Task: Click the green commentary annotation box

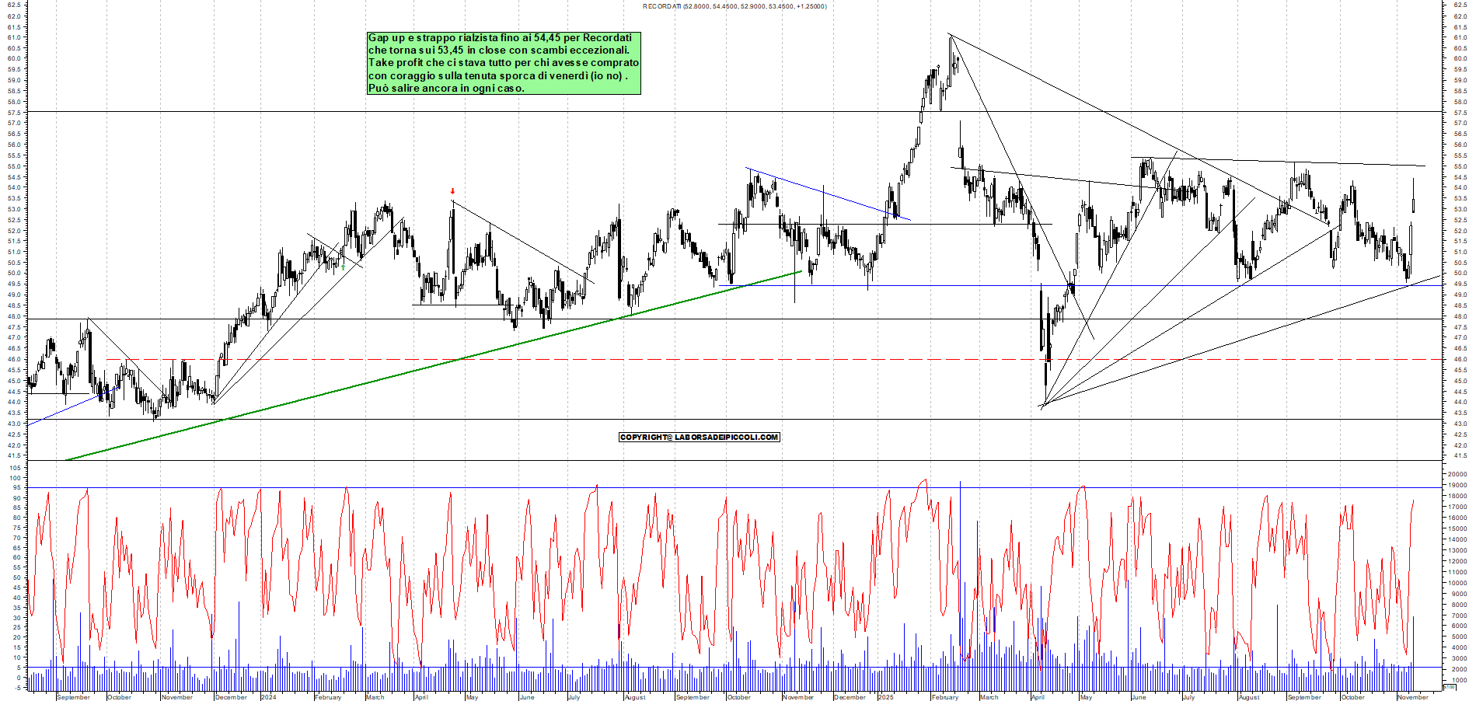Action: 503,63
